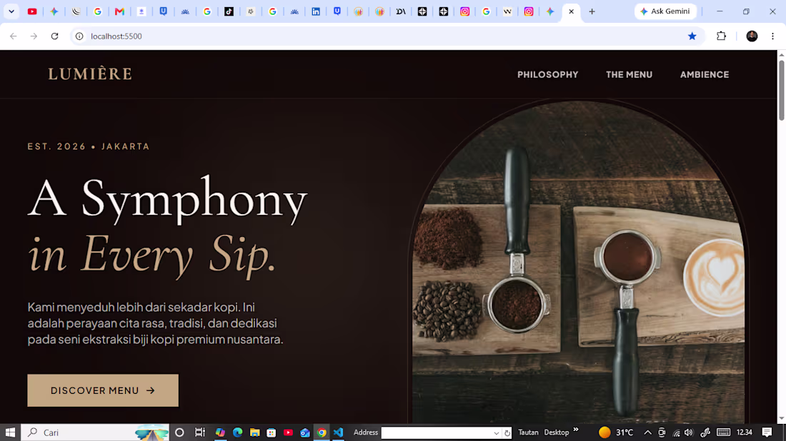View site information icon
This screenshot has width=786, height=441.
tap(79, 36)
